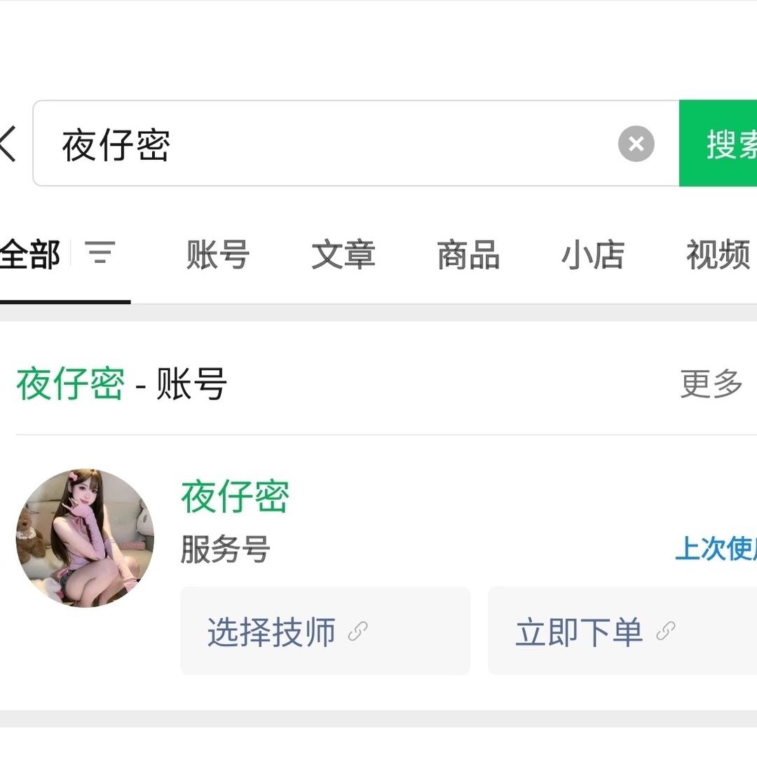Clear the search text with X icon
Viewport: 757px width, 757px height.
(636, 144)
